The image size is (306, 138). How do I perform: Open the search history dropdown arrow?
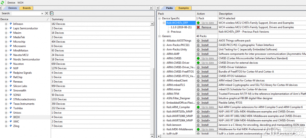42,13
